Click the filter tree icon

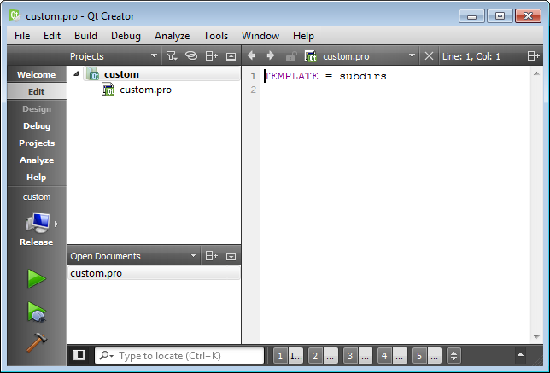tap(172, 56)
